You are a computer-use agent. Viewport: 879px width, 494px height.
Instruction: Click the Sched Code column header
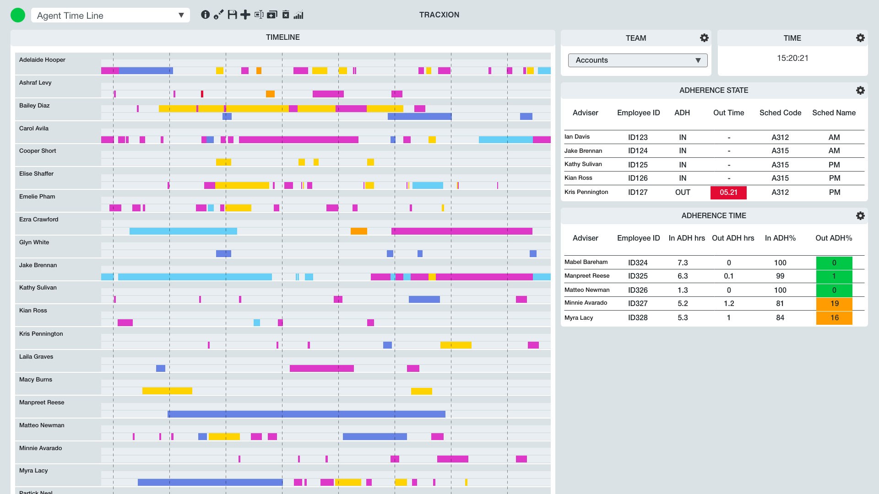[780, 113]
